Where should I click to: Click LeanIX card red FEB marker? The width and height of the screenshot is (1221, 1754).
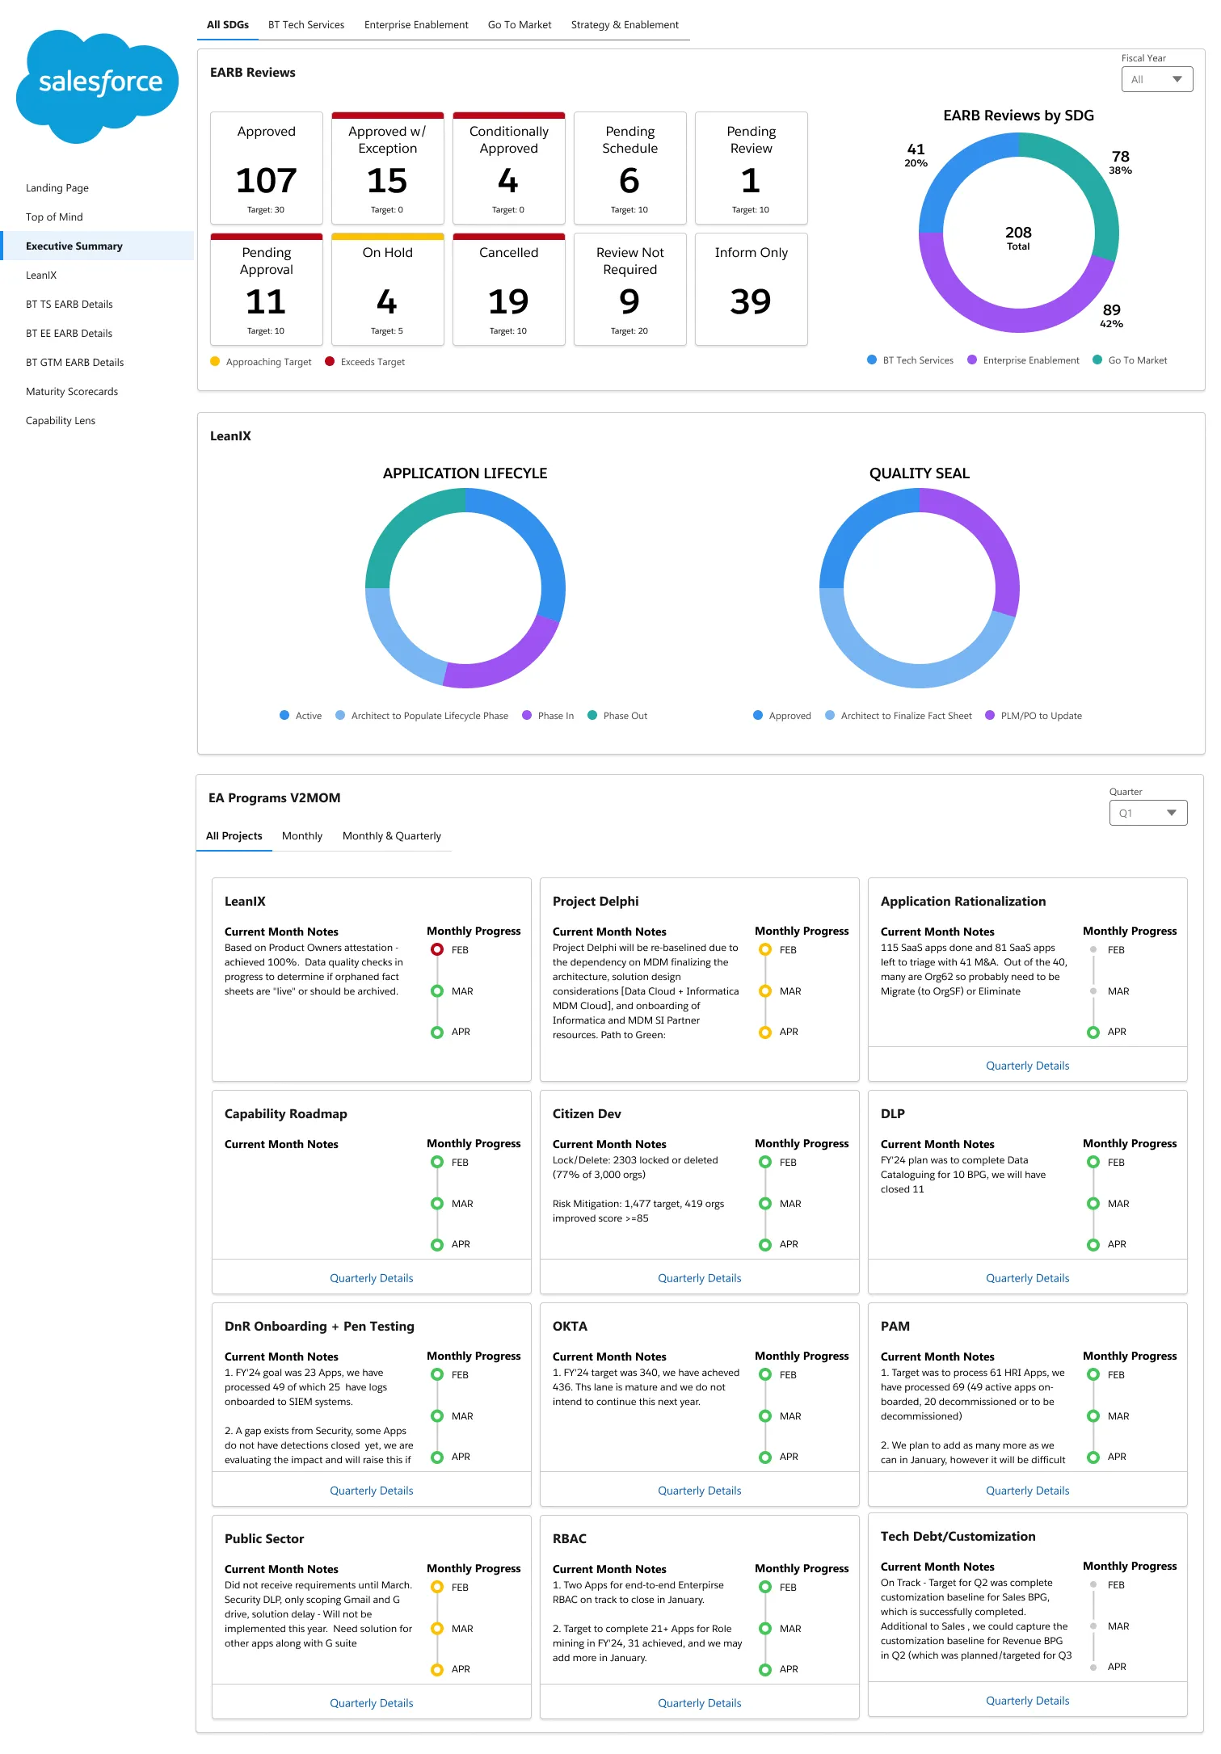437,950
